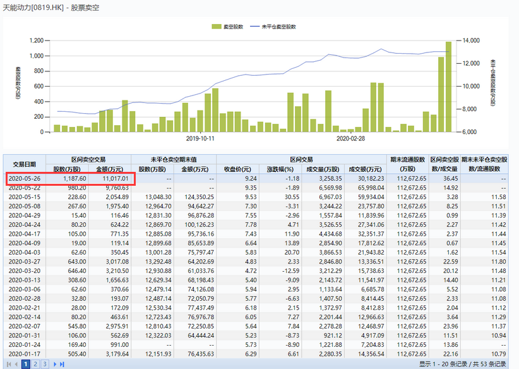The image size is (519, 369).
Task: Open page 2 of the table
Action: coord(35,364)
